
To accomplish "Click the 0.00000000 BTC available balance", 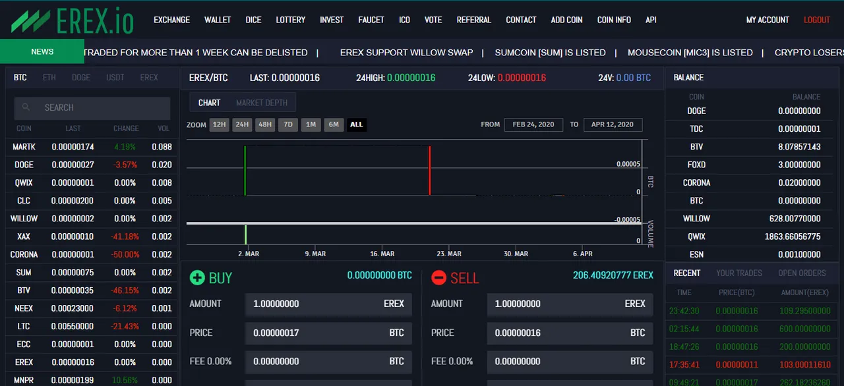I will [380, 275].
